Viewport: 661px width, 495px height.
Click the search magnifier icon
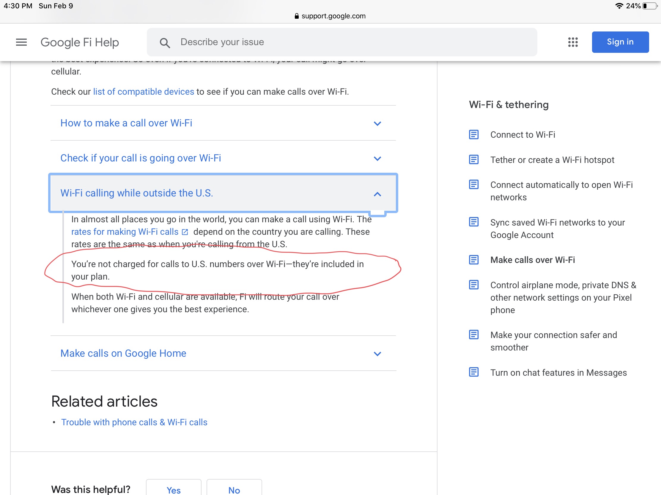click(165, 43)
